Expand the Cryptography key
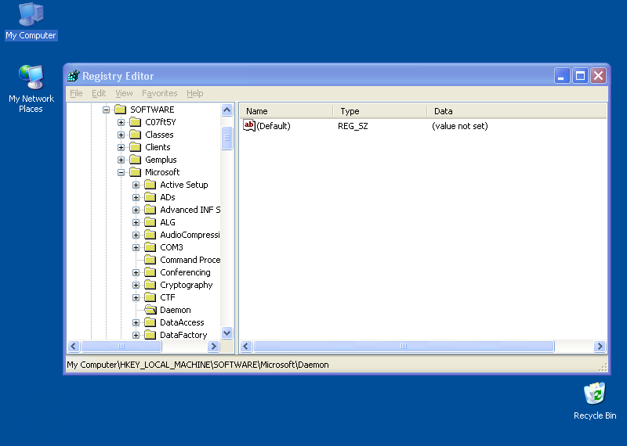 coord(136,285)
